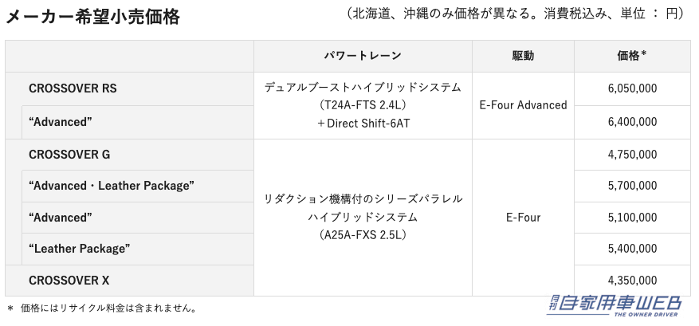This screenshot has height=326, width=699.
Task: Select the パワートレーン column header
Action: [363, 56]
